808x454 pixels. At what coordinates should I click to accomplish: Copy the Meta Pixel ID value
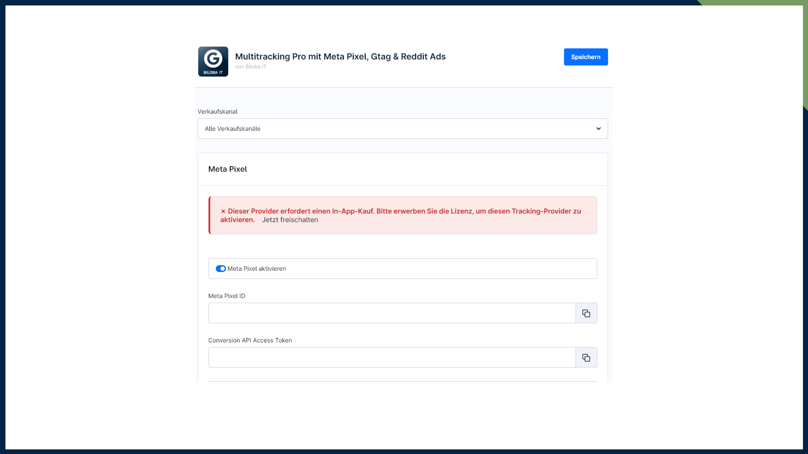point(586,313)
